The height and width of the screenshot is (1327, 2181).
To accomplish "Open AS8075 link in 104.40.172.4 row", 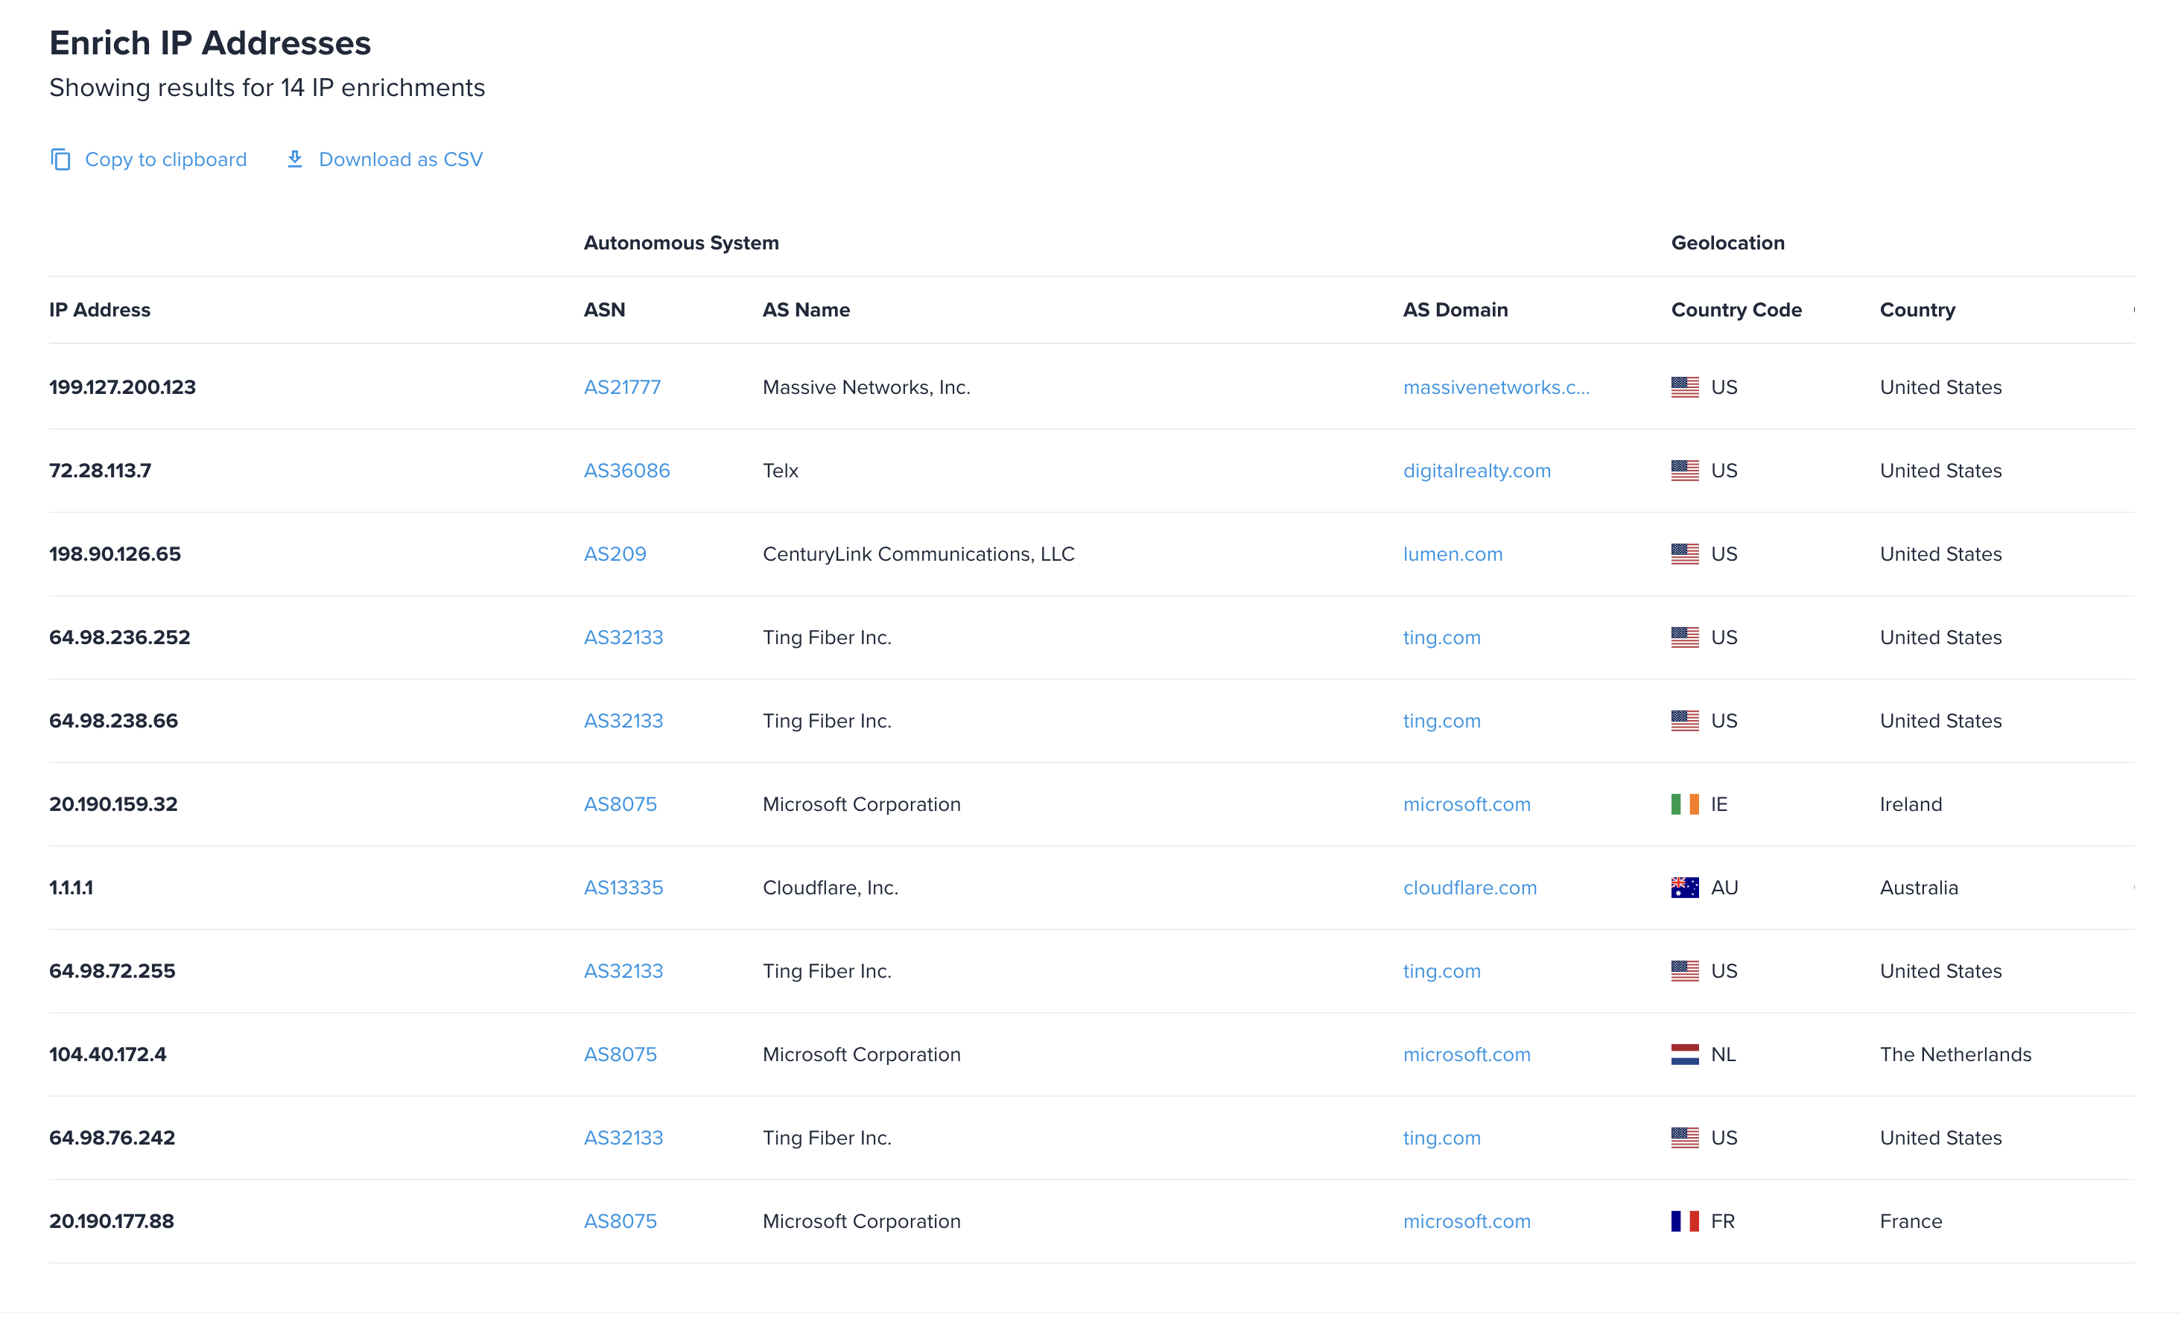I will pos(620,1054).
